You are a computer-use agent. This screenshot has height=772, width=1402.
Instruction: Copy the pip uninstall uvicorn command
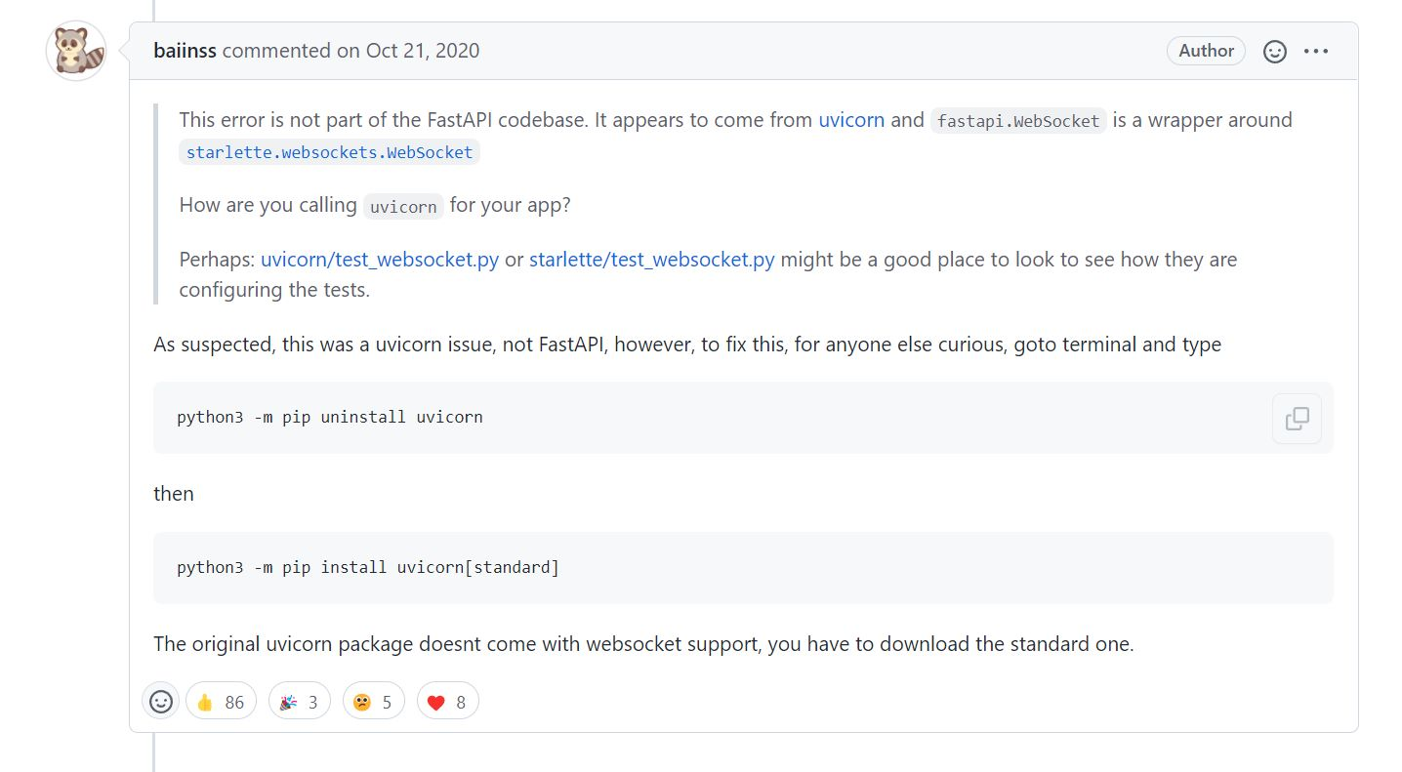[1297, 419]
